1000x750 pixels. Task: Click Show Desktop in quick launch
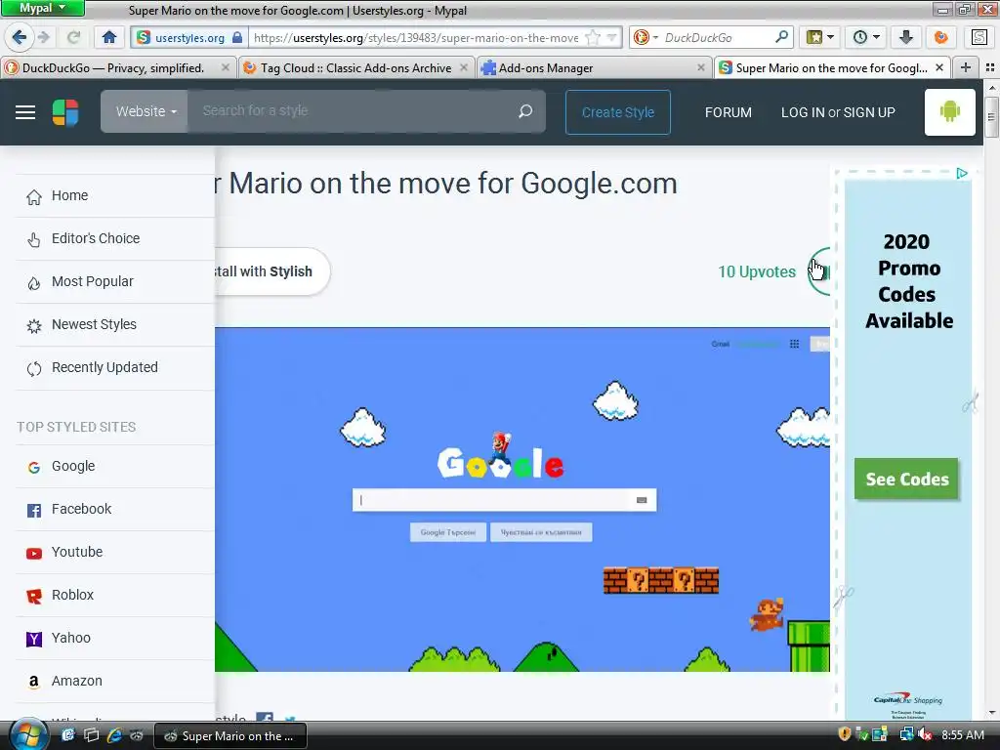click(x=91, y=735)
